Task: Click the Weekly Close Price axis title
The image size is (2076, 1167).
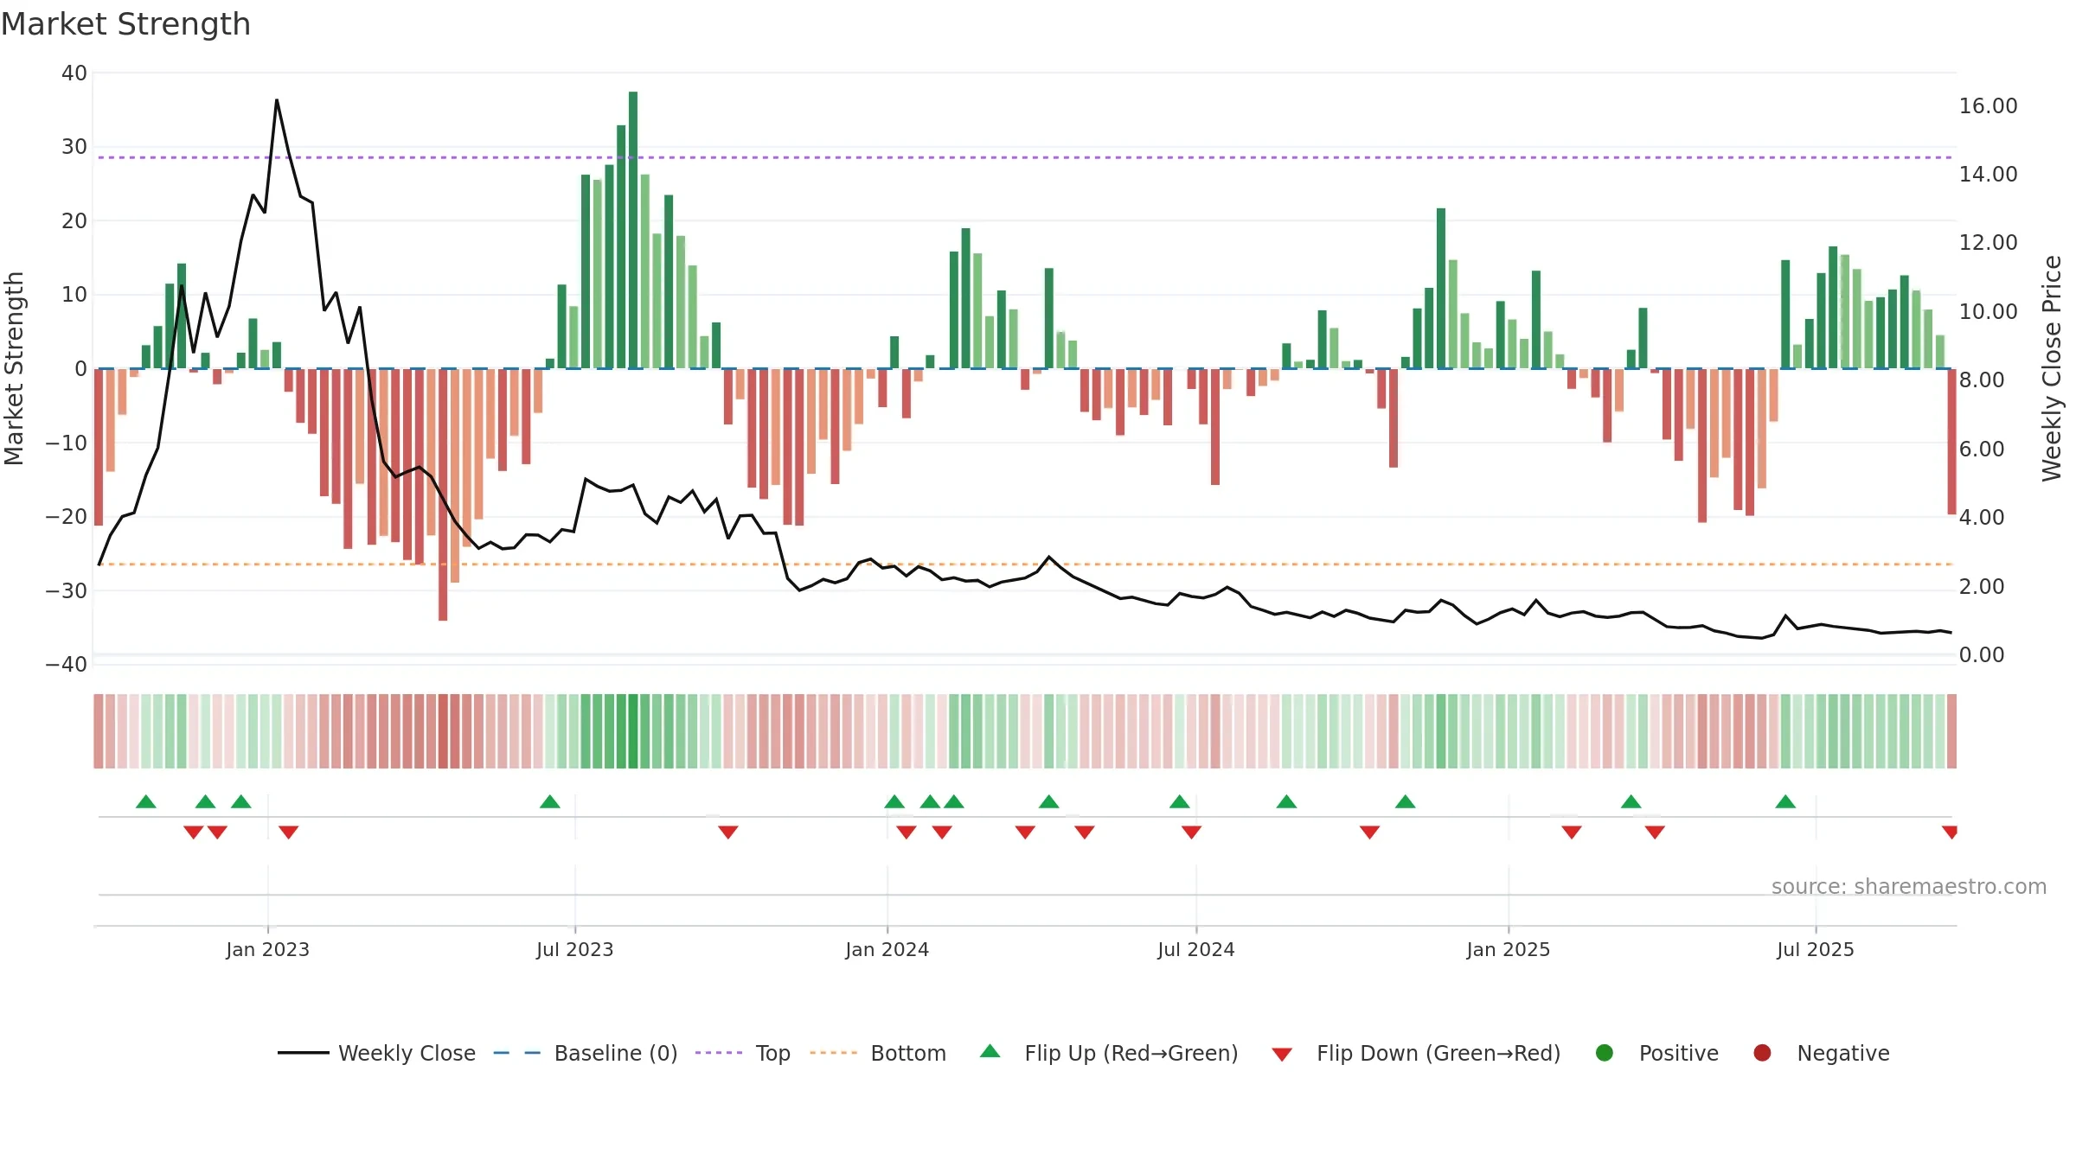Action: [x=2052, y=369]
